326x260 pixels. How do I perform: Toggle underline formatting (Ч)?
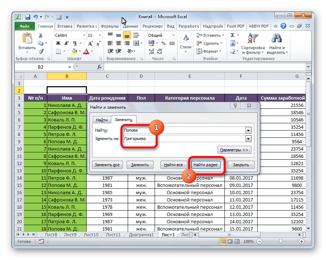(75, 43)
